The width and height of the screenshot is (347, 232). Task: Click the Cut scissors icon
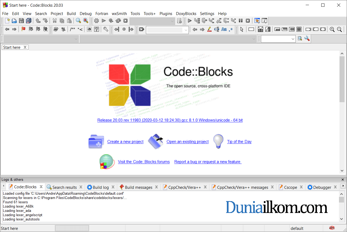(x=55, y=21)
